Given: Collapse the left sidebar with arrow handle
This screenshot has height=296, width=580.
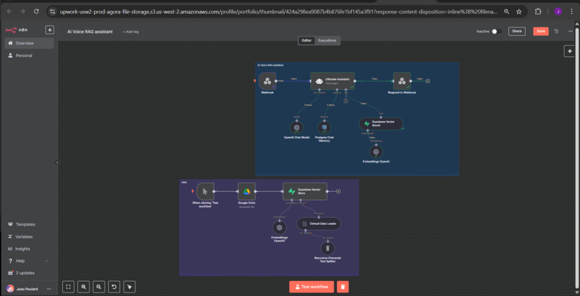Looking at the screenshot, I should (57, 162).
